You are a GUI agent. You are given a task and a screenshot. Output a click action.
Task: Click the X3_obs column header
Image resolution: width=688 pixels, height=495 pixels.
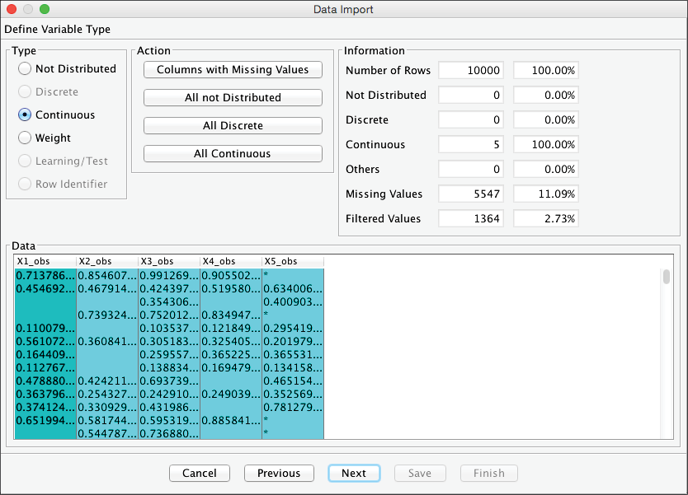(x=169, y=262)
